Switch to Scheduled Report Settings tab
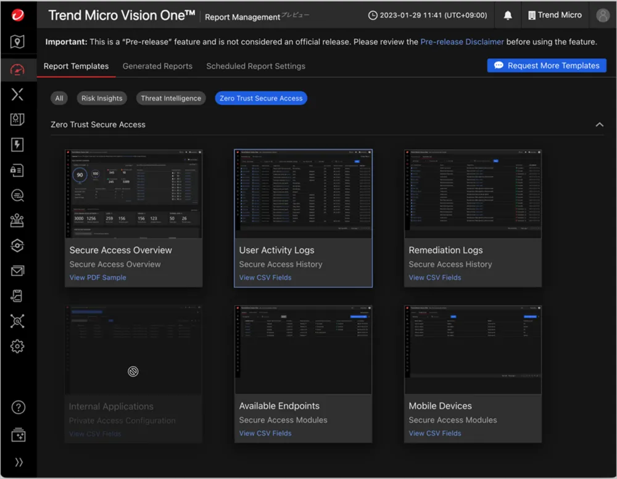 pos(255,66)
